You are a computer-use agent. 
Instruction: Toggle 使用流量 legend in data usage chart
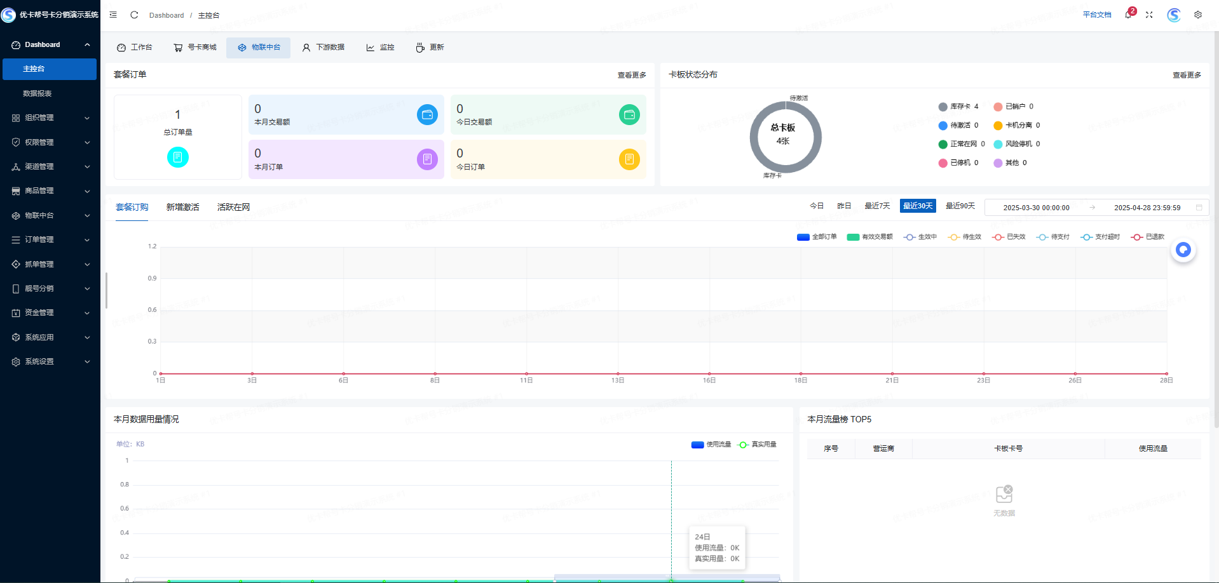pos(711,445)
